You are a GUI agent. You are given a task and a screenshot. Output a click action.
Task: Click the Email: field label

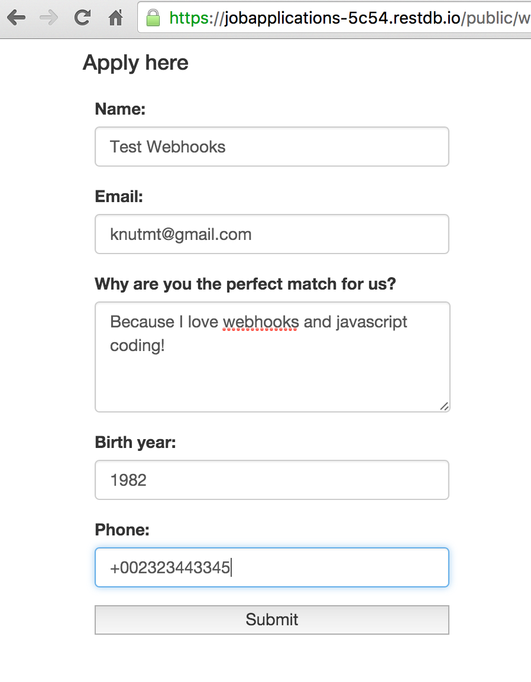(x=119, y=196)
